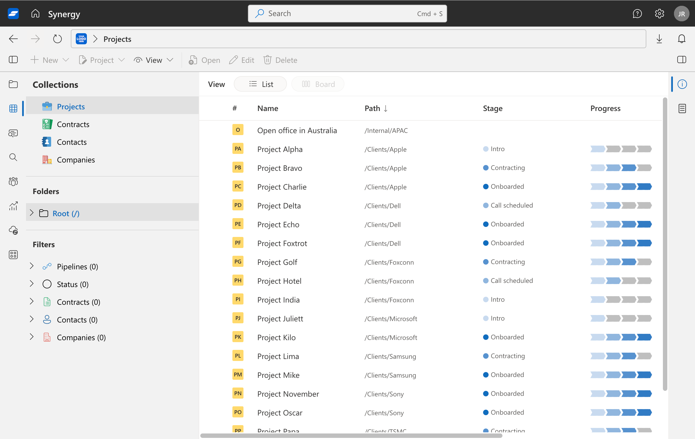Screen dimensions: 695x439
Task: Open the apps grid icon in the left rail
Action: pyautogui.click(x=13, y=254)
